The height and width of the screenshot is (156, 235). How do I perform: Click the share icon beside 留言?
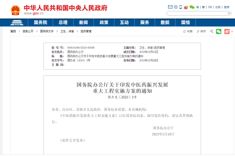211,31
